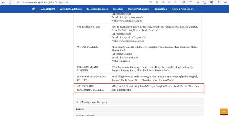Click the Tel :086 988 900 line
This screenshot has width=229, height=116.
(x=121, y=14)
